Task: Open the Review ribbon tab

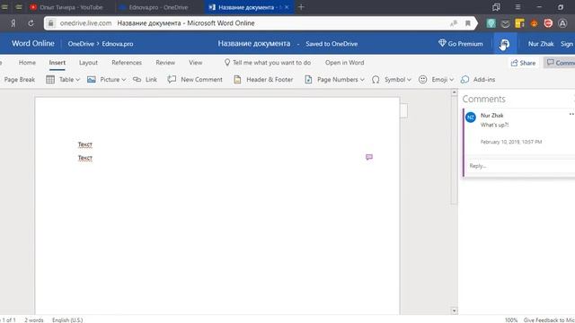Action: [x=165, y=63]
